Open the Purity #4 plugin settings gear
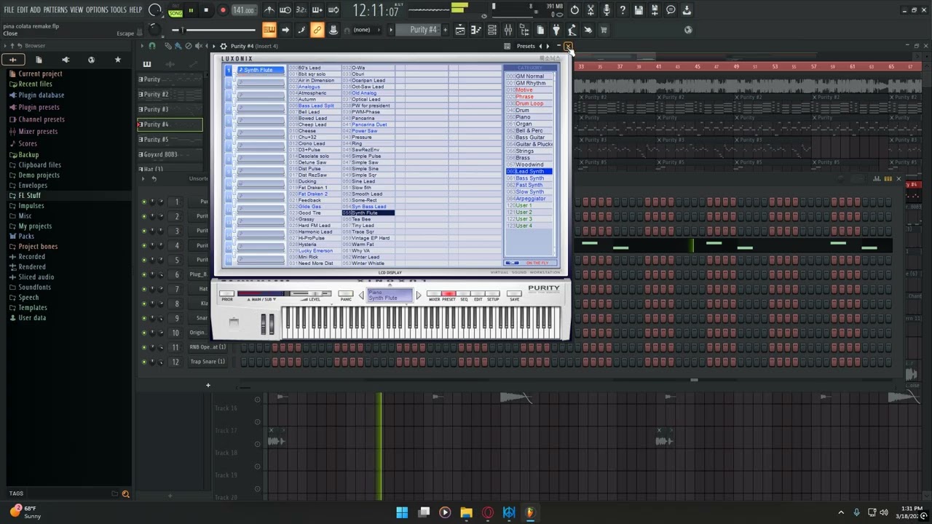 [224, 46]
